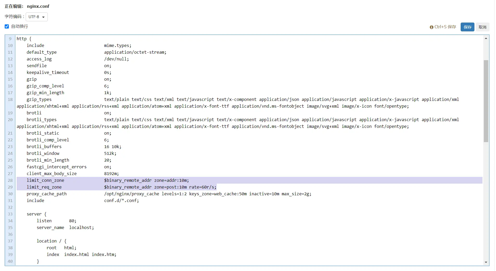Viewport: 496px width, 271px height.
Task: Place cursor on 'http {' line
Action: tap(24, 39)
